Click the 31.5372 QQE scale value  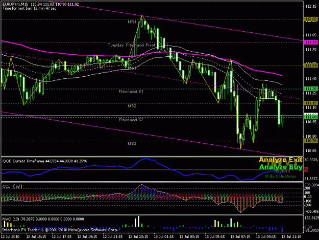[311, 179]
